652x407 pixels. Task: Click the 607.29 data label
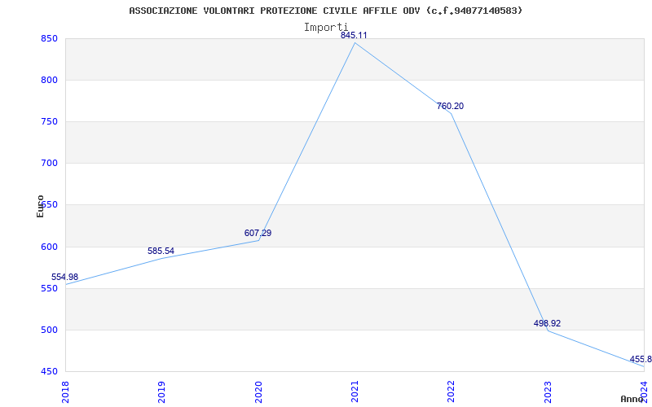[258, 233]
